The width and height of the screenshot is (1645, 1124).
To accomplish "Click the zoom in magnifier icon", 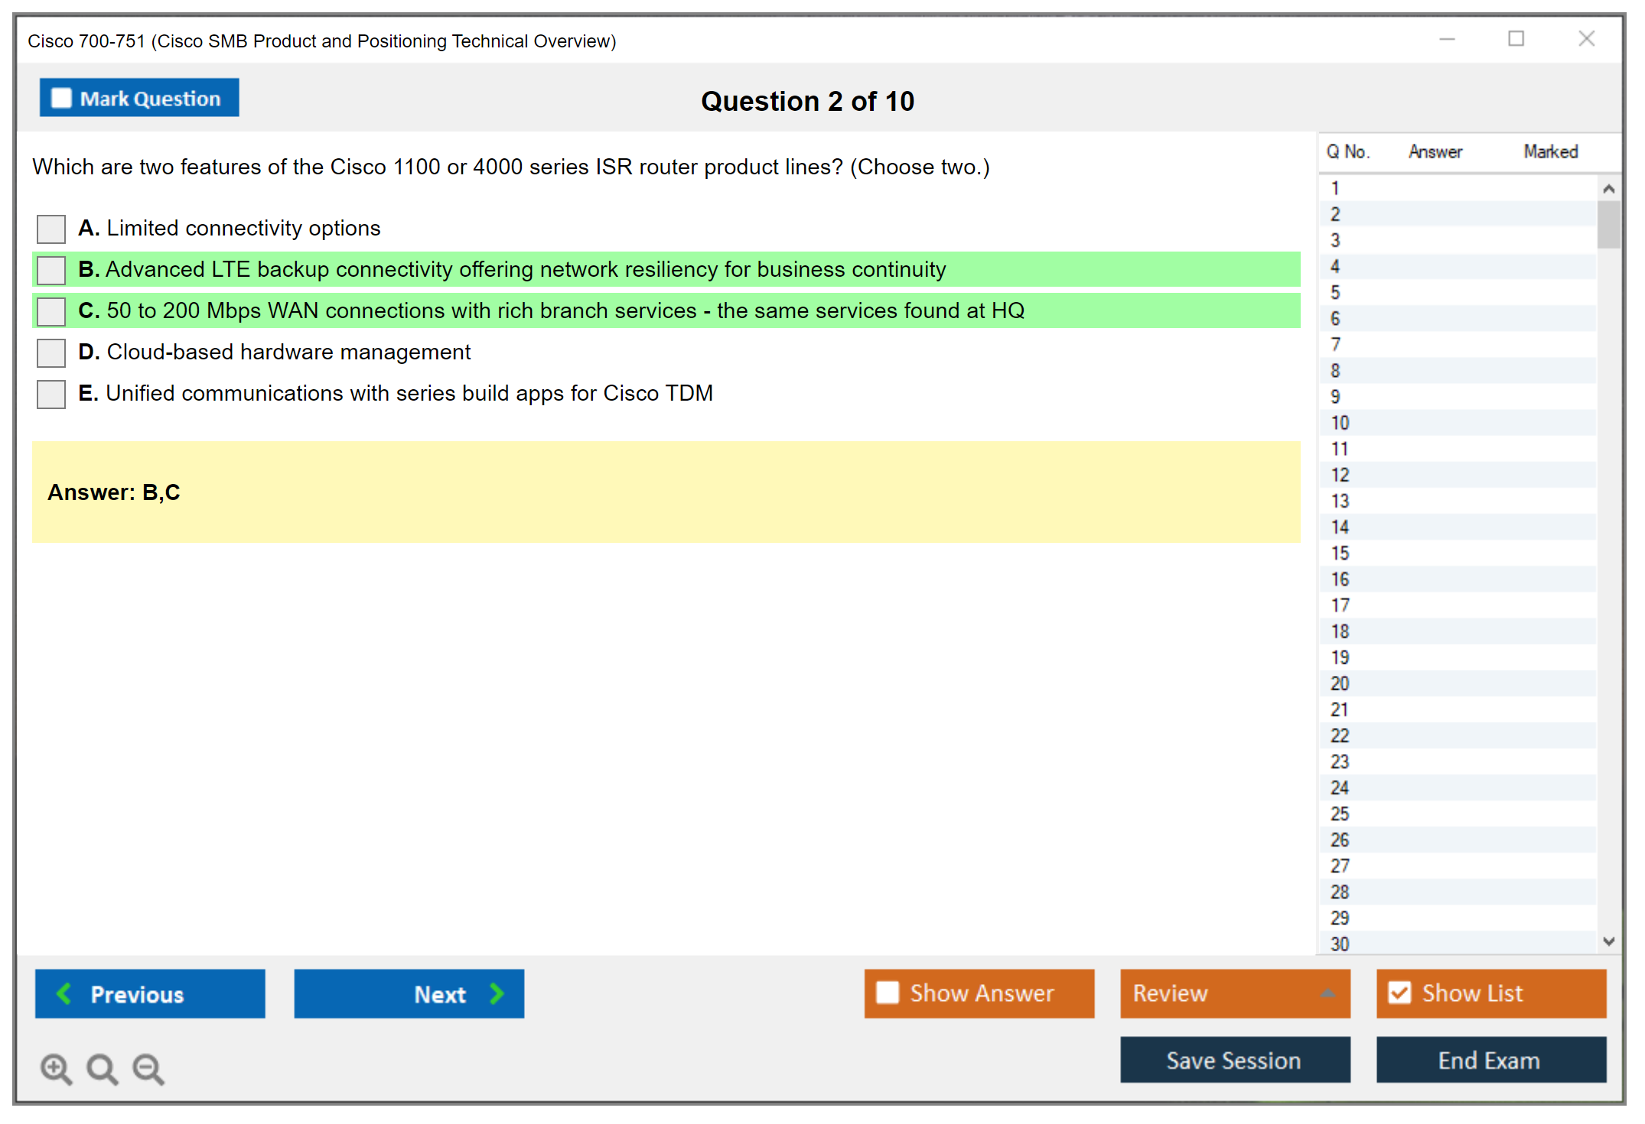I will pyautogui.click(x=56, y=1068).
